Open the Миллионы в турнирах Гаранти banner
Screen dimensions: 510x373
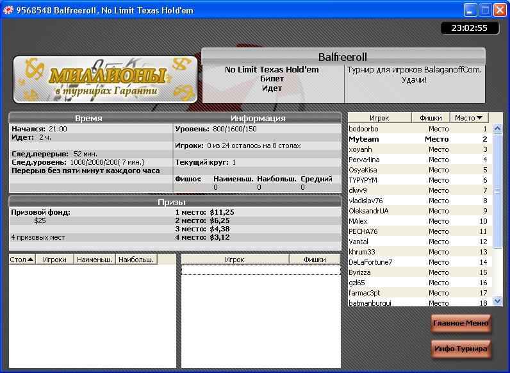point(105,79)
